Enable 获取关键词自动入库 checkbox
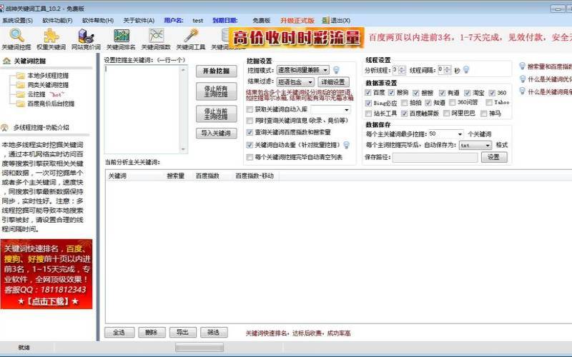Screen dimensions: 572x357 click(250, 109)
